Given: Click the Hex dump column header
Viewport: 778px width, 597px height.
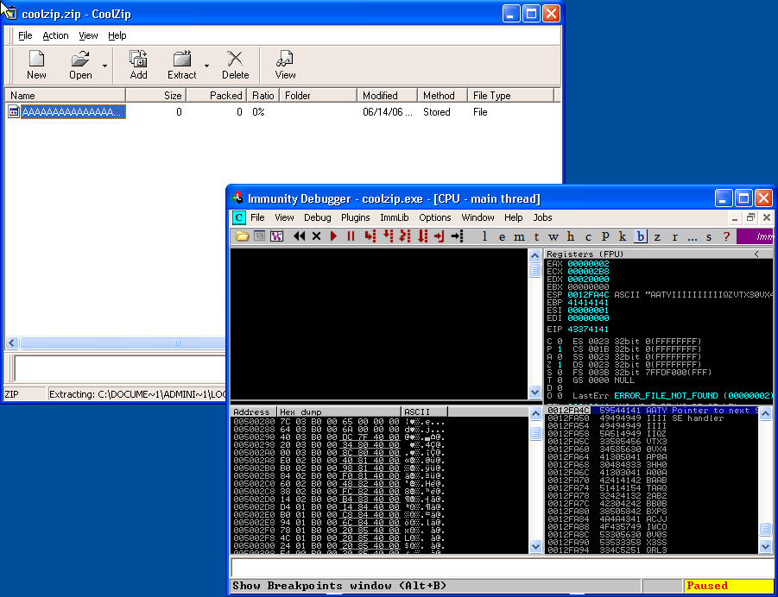Looking at the screenshot, I should point(339,412).
